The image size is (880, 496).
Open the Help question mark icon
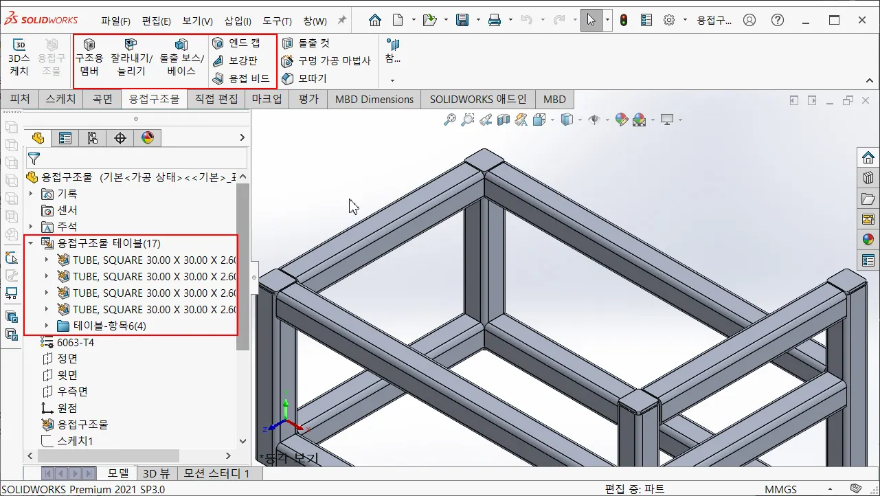click(778, 20)
